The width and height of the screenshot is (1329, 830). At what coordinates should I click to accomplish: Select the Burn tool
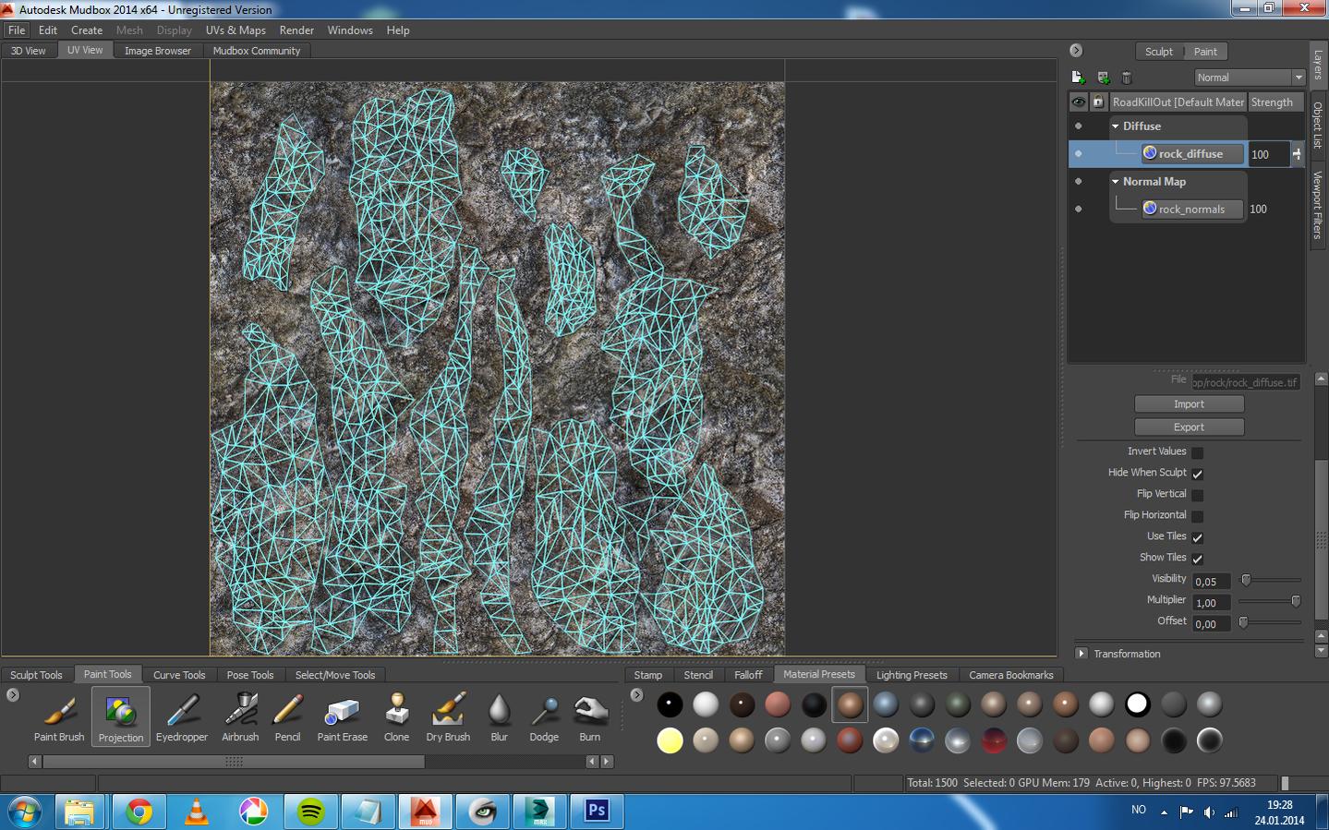click(589, 716)
